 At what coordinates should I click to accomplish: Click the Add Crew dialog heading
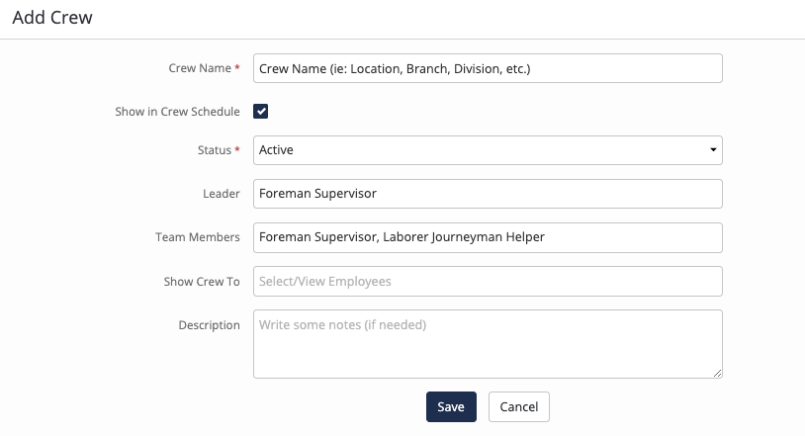[52, 18]
